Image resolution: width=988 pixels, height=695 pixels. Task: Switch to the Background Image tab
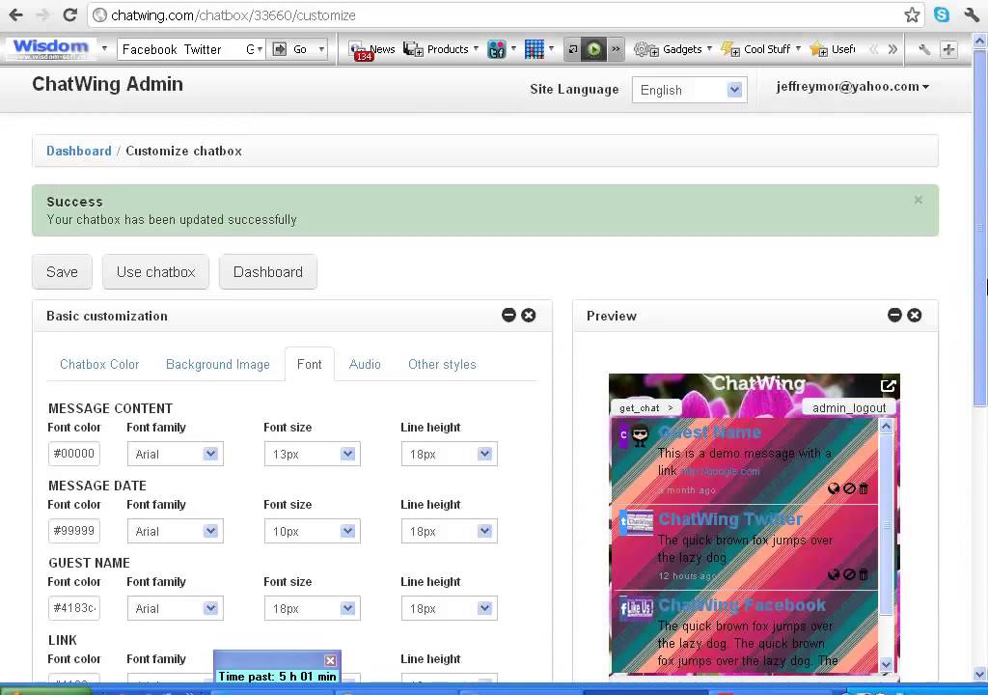(x=217, y=364)
